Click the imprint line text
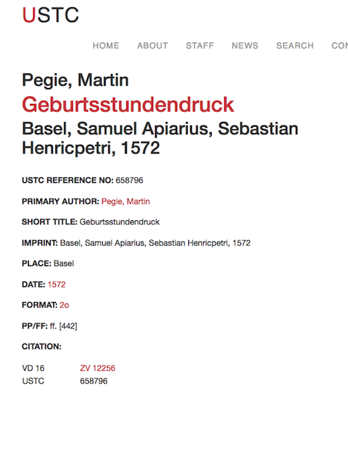Viewport: 348px width, 467px height. [x=155, y=243]
